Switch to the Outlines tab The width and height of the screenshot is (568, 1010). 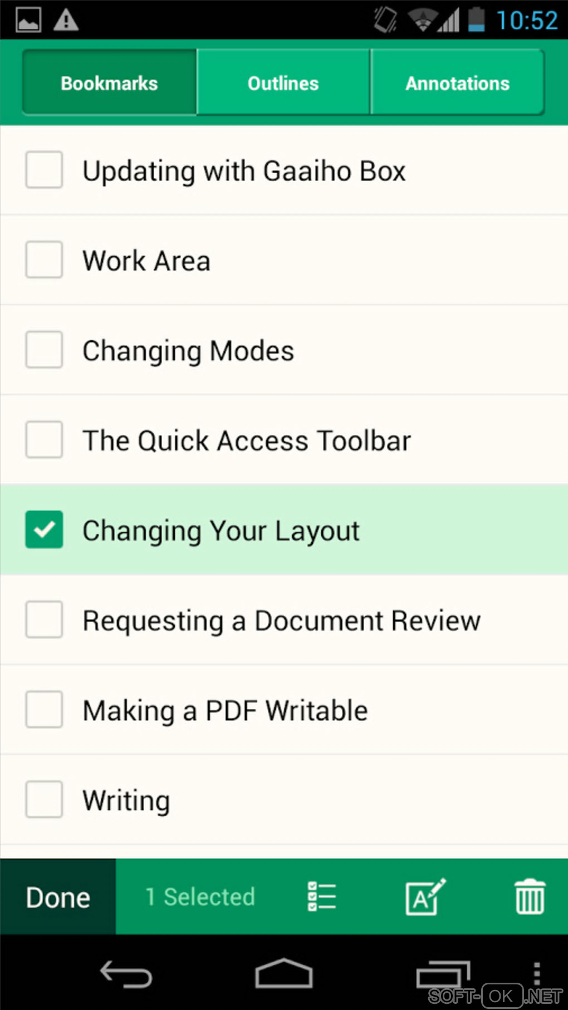coord(283,83)
